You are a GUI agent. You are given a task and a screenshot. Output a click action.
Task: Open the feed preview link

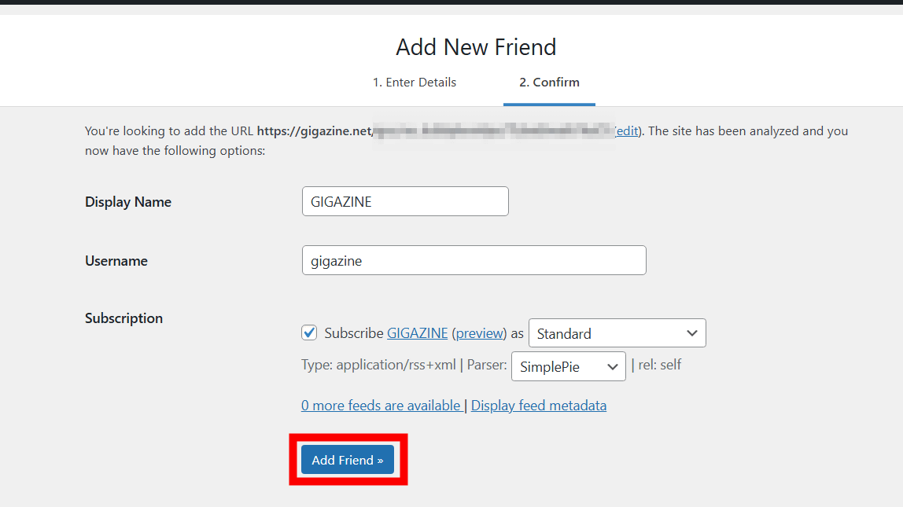point(478,333)
